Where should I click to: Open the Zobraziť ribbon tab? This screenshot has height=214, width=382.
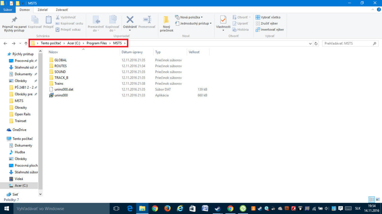click(x=62, y=10)
